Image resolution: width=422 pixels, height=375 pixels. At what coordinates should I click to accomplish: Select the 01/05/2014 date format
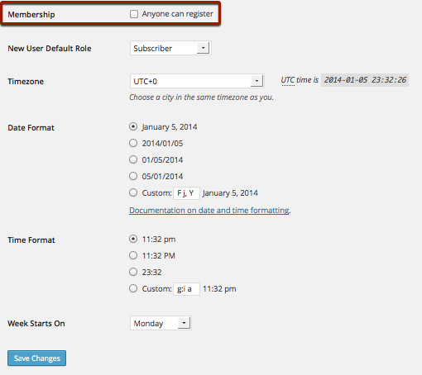point(133,159)
